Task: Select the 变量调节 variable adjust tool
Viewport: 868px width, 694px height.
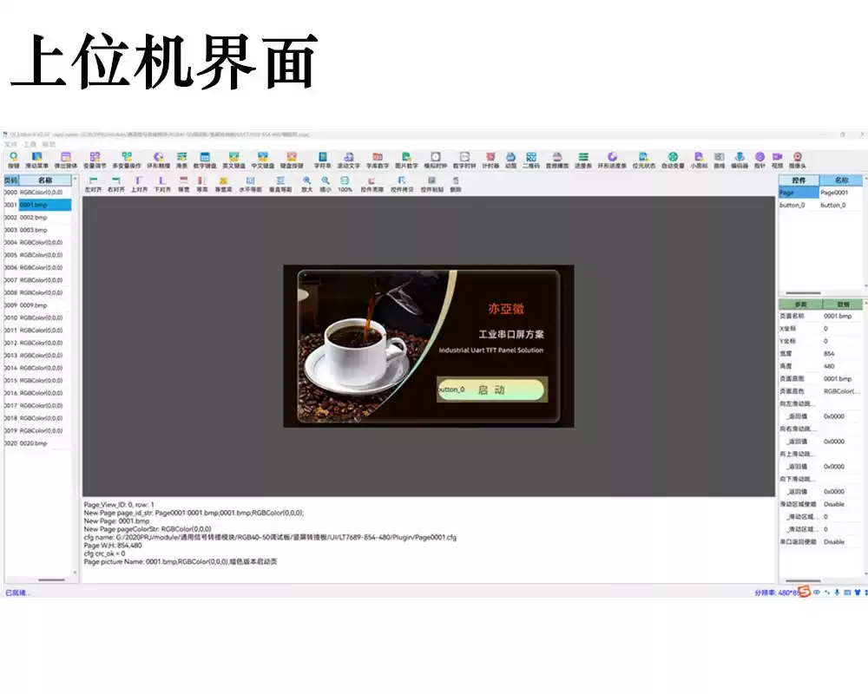Action: tap(95, 160)
